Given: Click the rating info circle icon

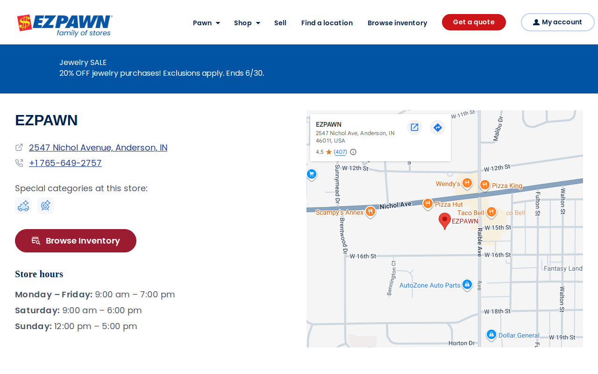Looking at the screenshot, I should (x=353, y=152).
